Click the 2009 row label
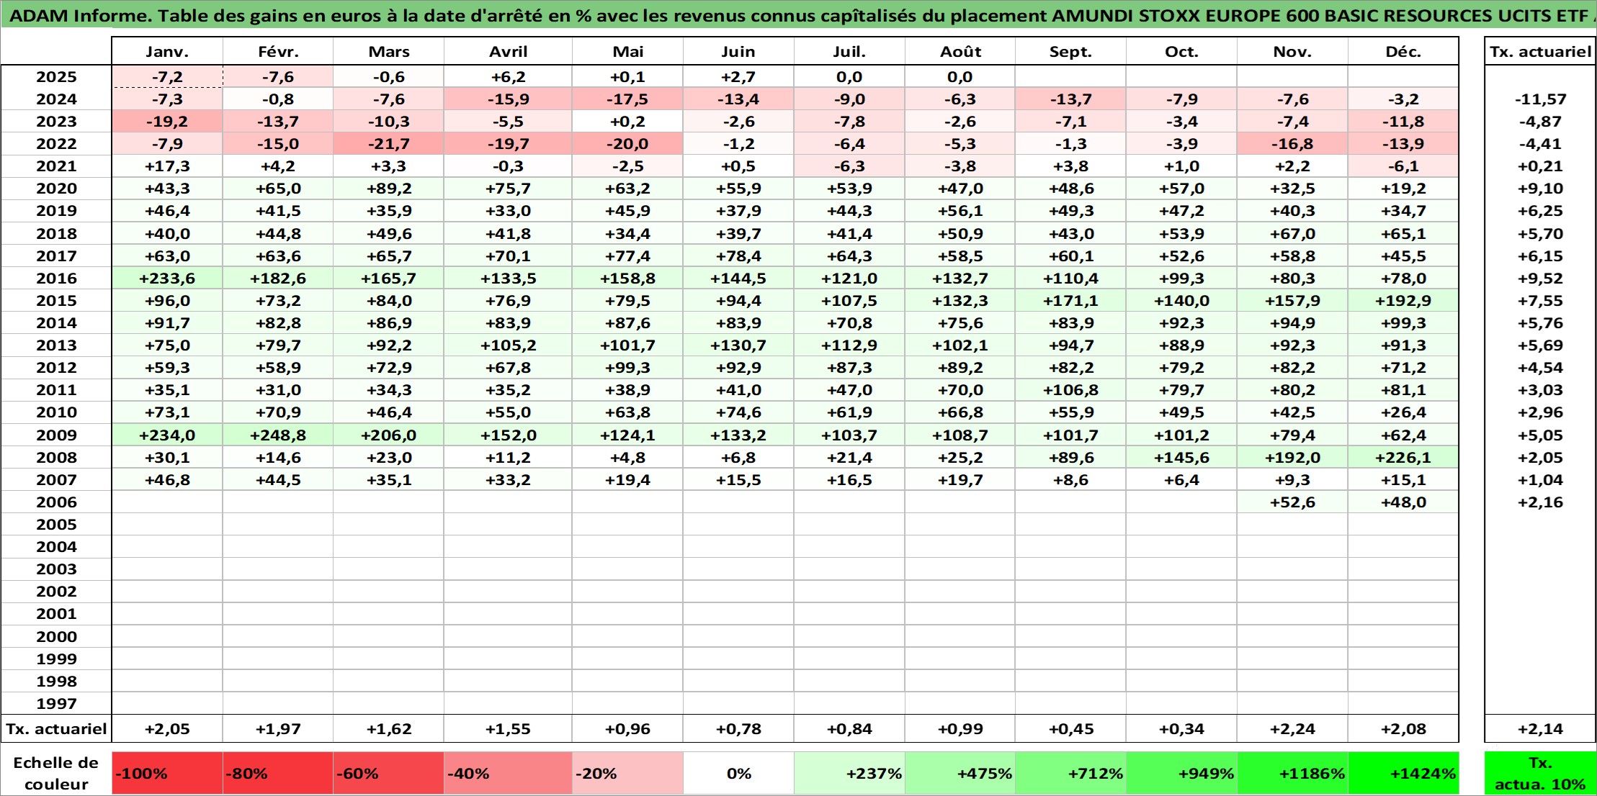Image resolution: width=1597 pixels, height=796 pixels. 56,435
